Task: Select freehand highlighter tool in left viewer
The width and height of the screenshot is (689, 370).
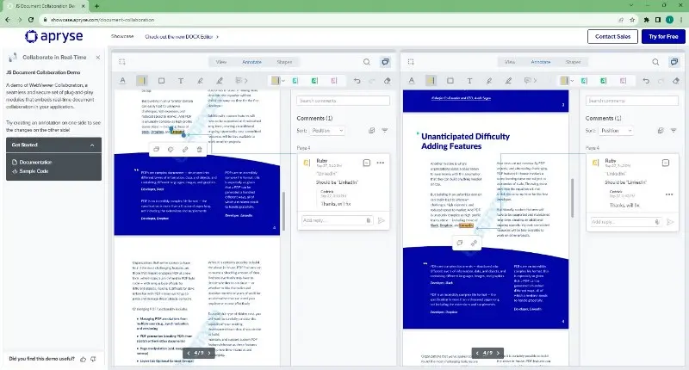Action: point(200,81)
